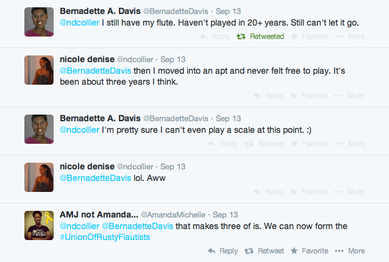
Task: Retweet Bernadette's scale tweet
Action: pyautogui.click(x=264, y=144)
